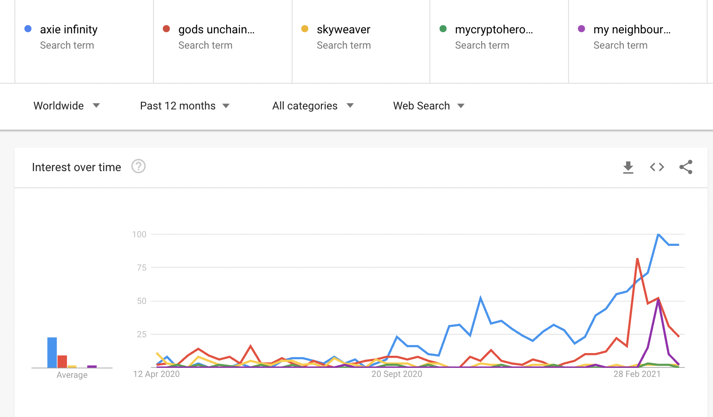Edit the axie infinity search term

point(68,30)
